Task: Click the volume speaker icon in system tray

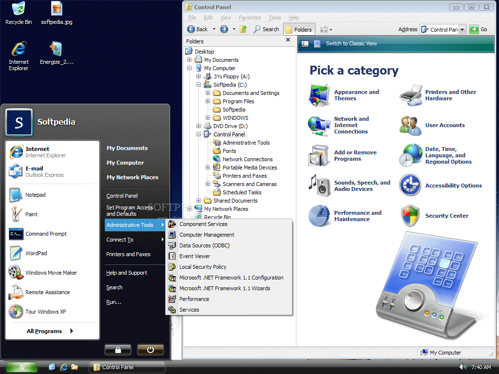Action: pyautogui.click(x=463, y=367)
